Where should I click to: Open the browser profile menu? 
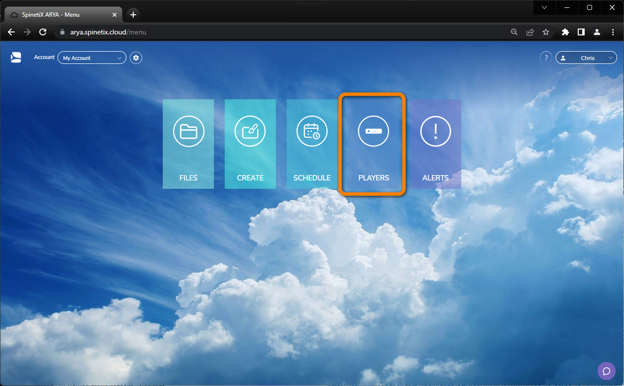(x=597, y=32)
